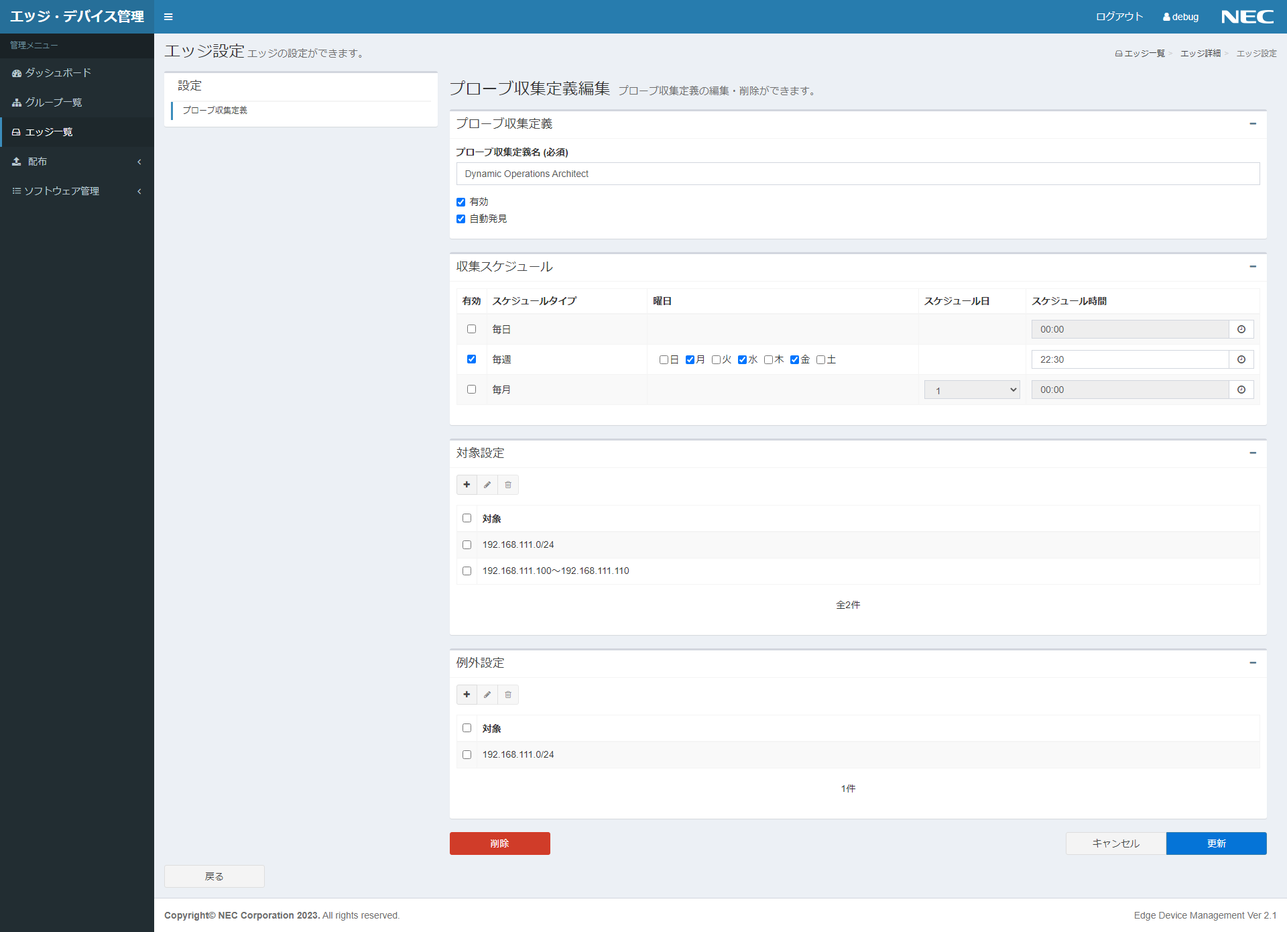Click the add icon in 対象設定
This screenshot has height=932, width=1287.
pyautogui.click(x=467, y=484)
